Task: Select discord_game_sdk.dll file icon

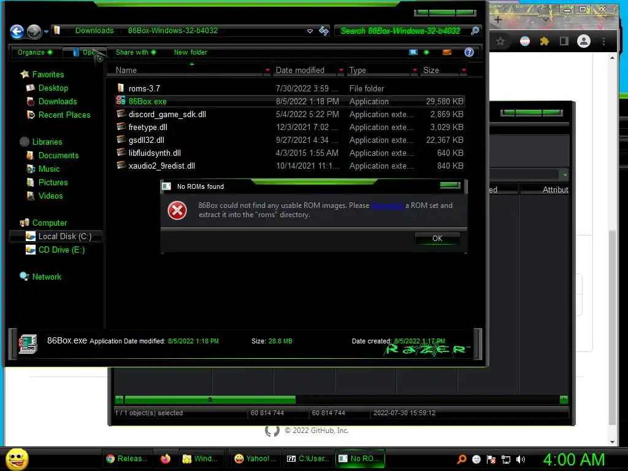Action: [x=121, y=113]
